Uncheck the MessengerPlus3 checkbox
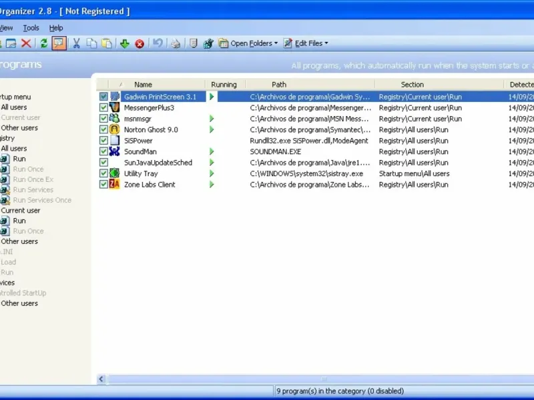Image resolution: width=534 pixels, height=400 pixels. (103, 107)
